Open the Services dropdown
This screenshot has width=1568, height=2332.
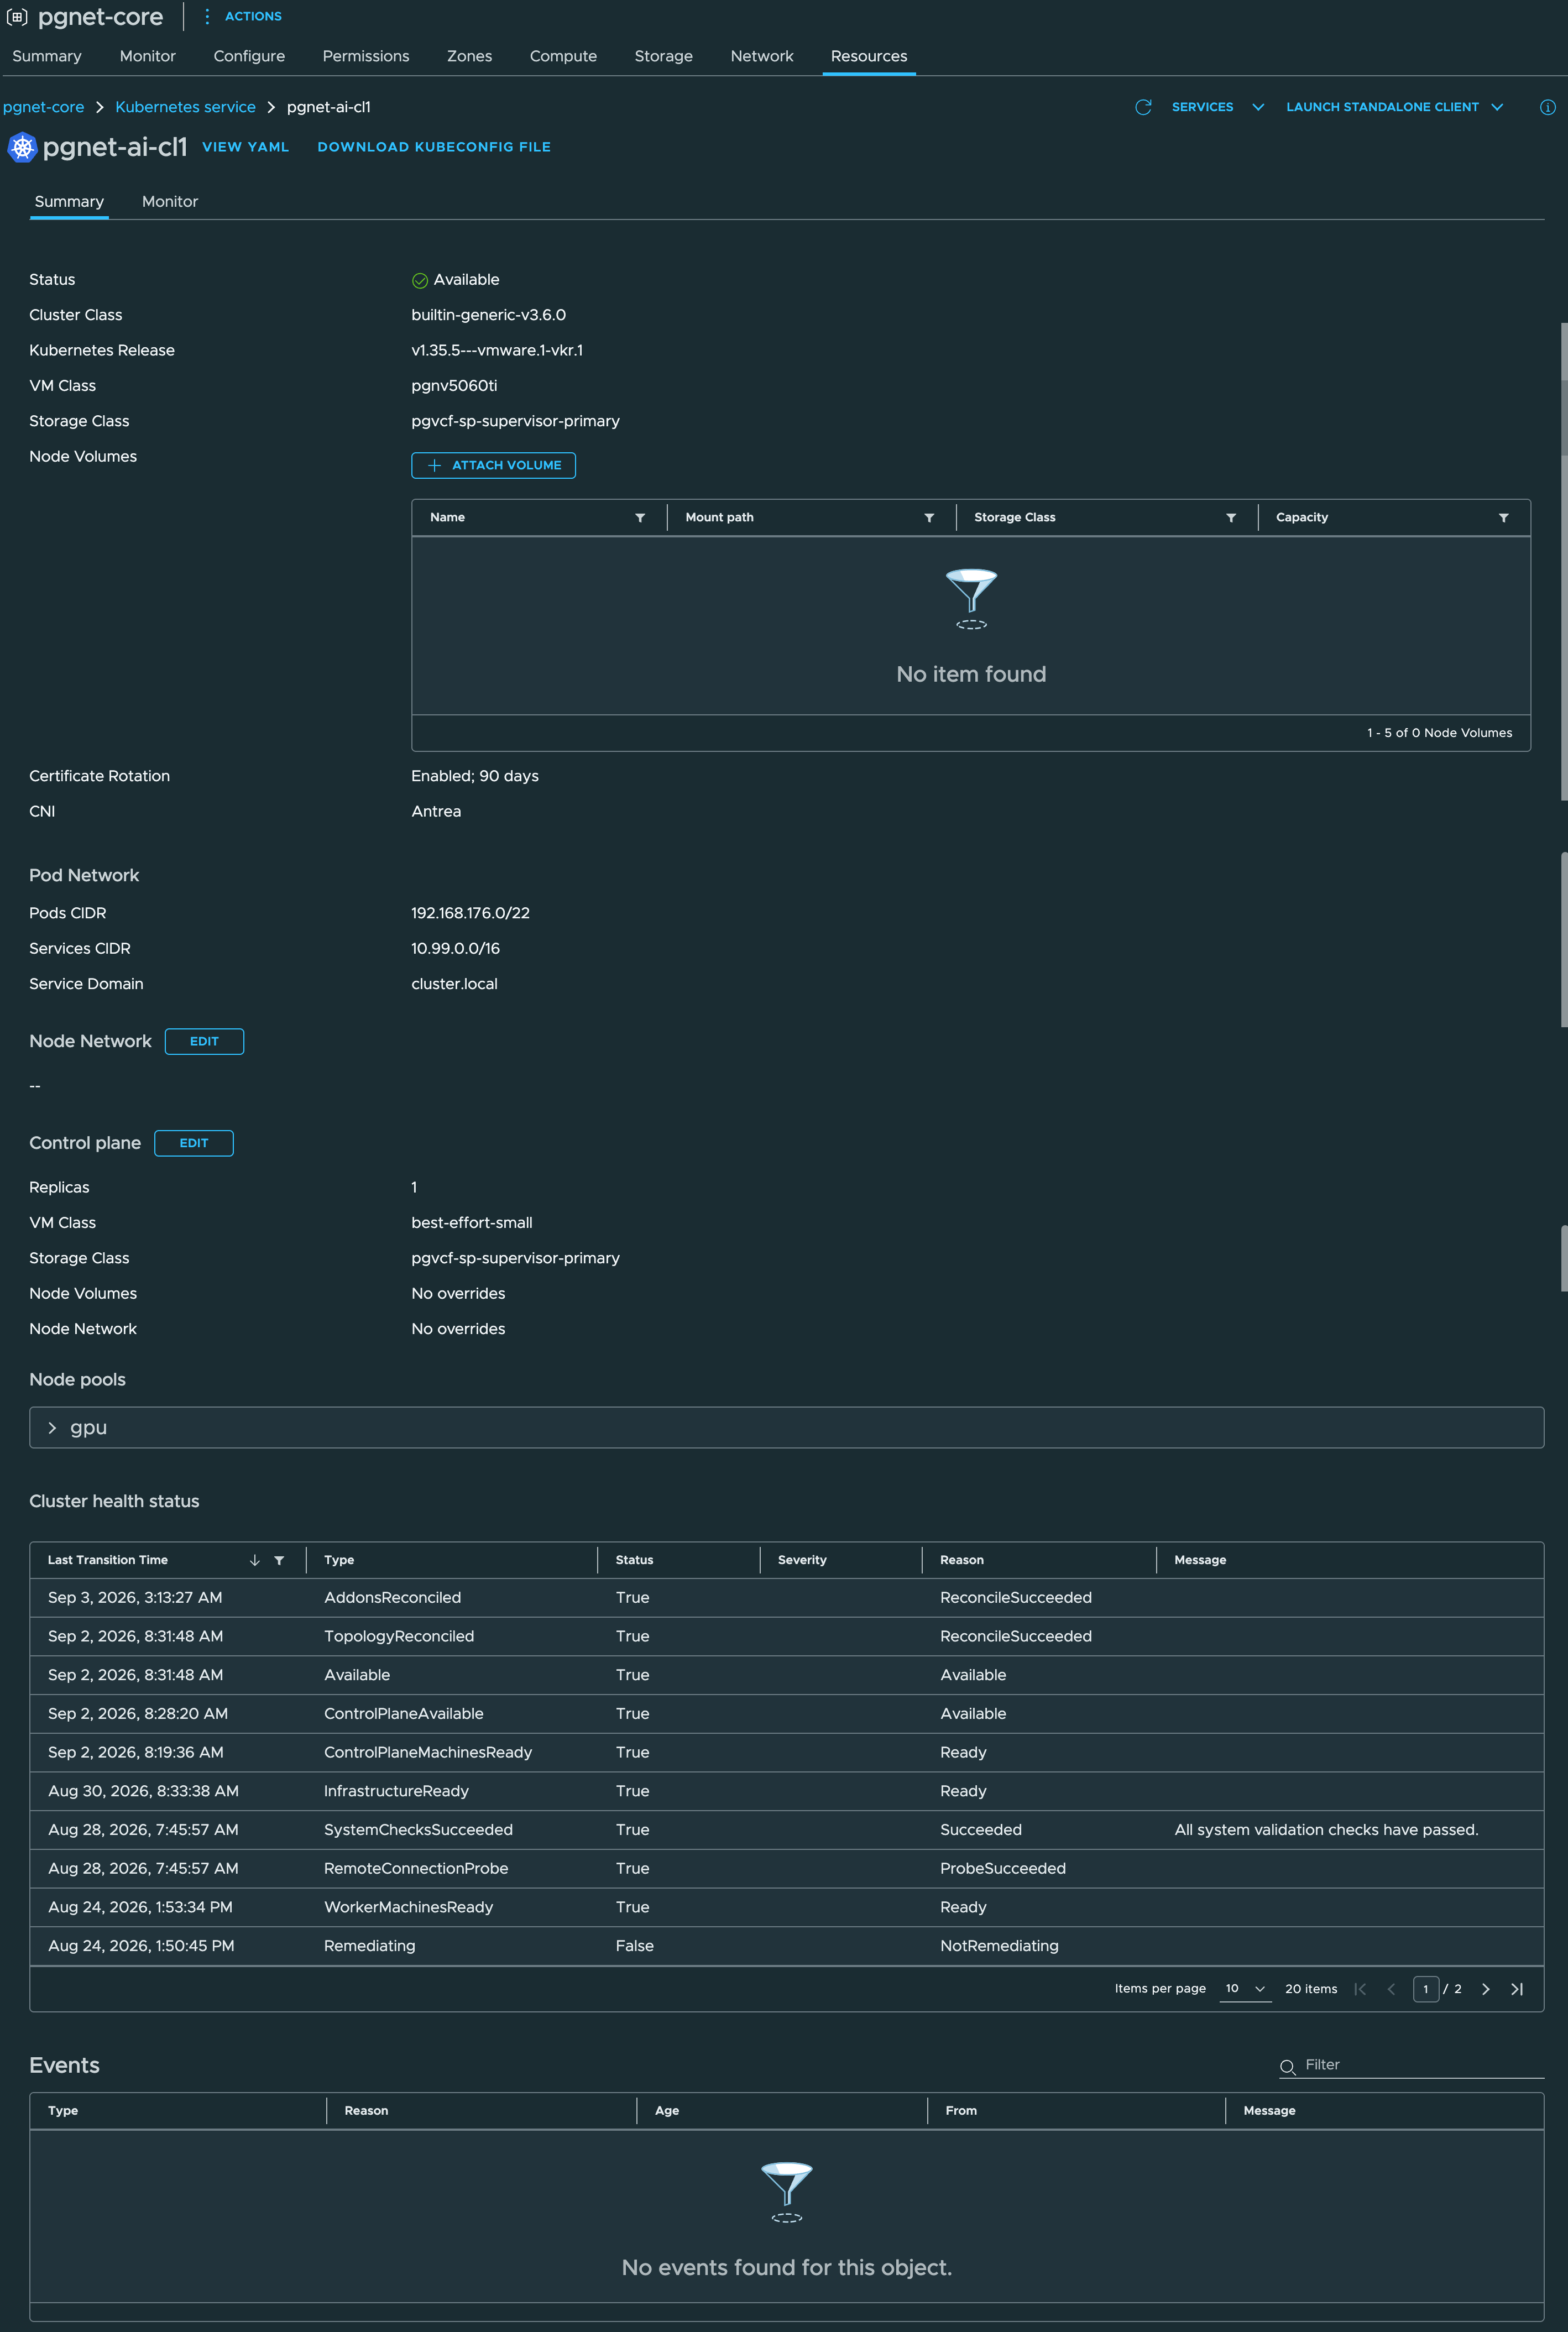pos(1217,107)
